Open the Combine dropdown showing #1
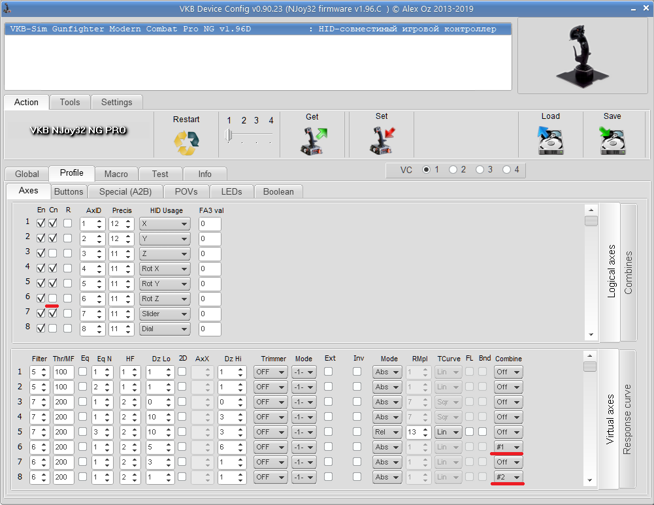654x505 pixels. [x=508, y=447]
